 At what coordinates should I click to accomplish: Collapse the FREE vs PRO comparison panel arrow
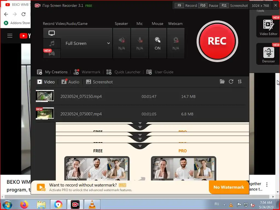pyautogui.click(x=140, y=146)
